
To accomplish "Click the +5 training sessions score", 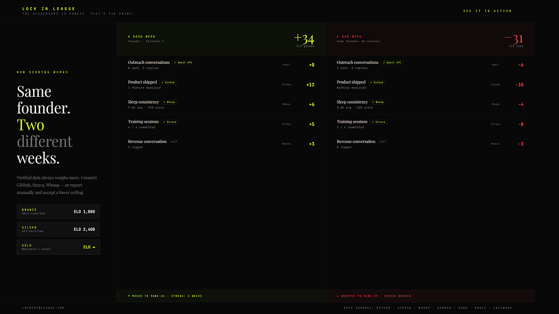I will tap(312, 124).
